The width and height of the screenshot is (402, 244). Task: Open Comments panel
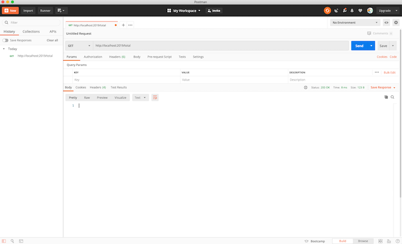(380, 34)
